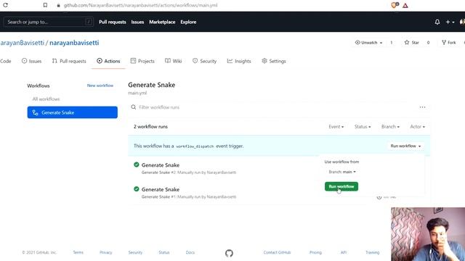Open Generate Snake run #2
Viewport: 465px width, 261px height.
pos(161,165)
